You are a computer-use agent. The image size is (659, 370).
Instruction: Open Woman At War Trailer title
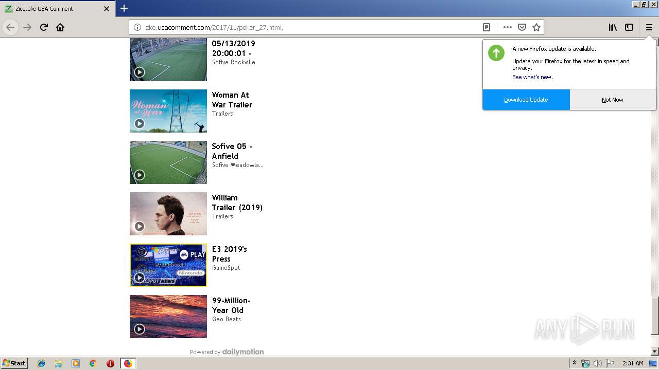(x=232, y=100)
